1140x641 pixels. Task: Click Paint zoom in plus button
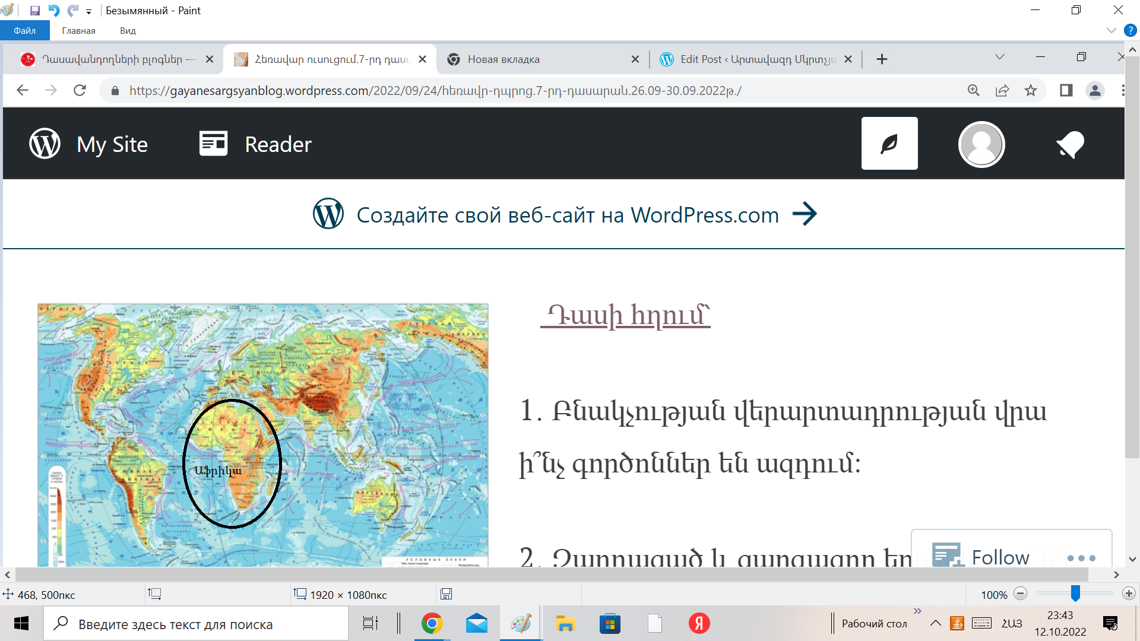pos(1129,594)
